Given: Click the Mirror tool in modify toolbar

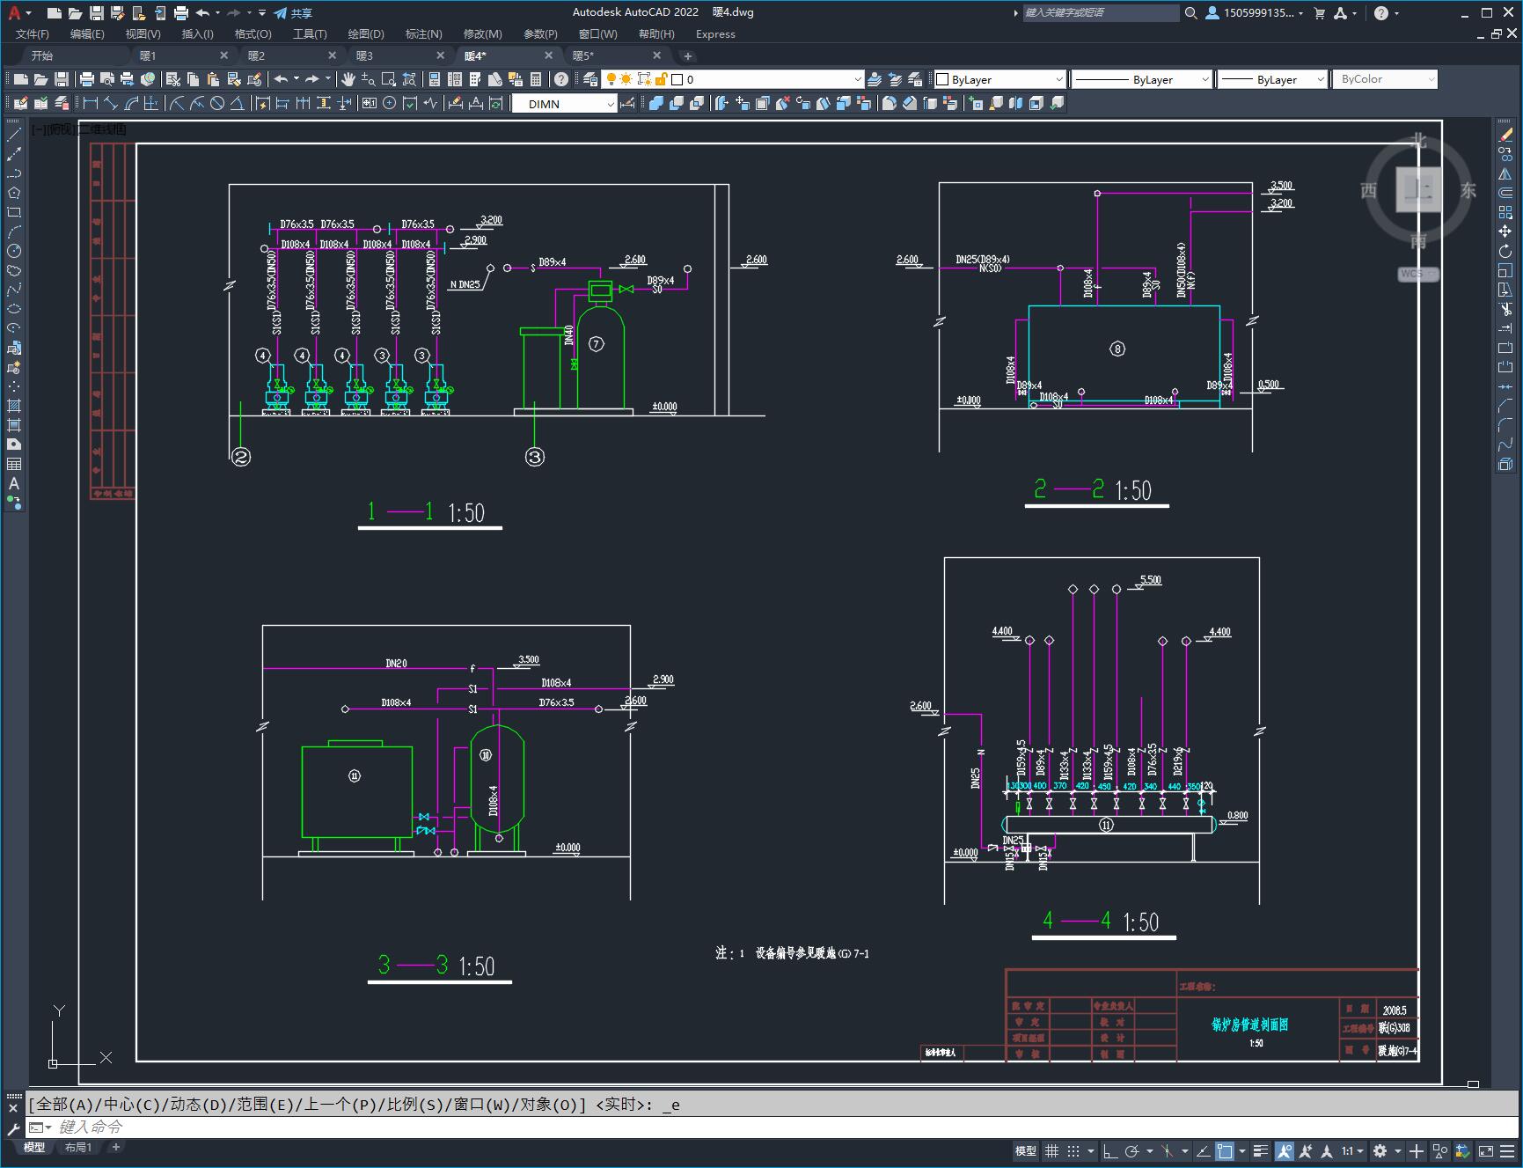Looking at the screenshot, I should coord(1505,173).
